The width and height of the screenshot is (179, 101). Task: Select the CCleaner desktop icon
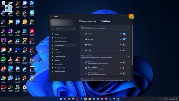(18, 60)
